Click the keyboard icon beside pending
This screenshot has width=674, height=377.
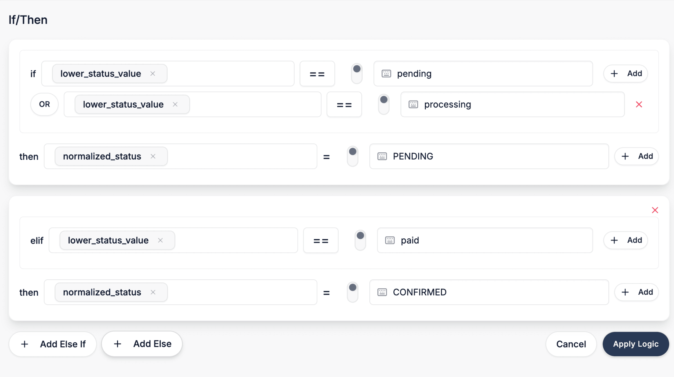click(386, 73)
